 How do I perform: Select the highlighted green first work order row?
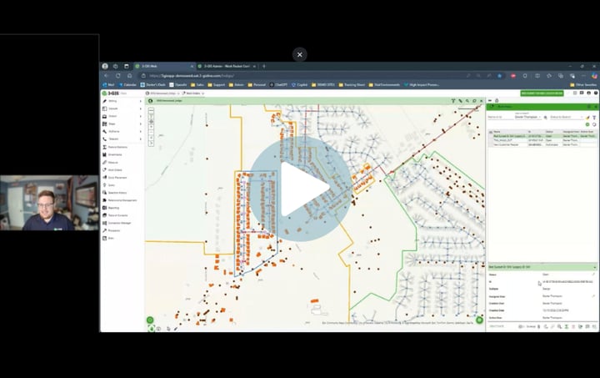[x=542, y=136]
